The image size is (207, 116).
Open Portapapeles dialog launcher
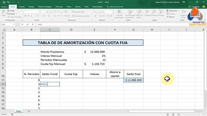(22, 20)
